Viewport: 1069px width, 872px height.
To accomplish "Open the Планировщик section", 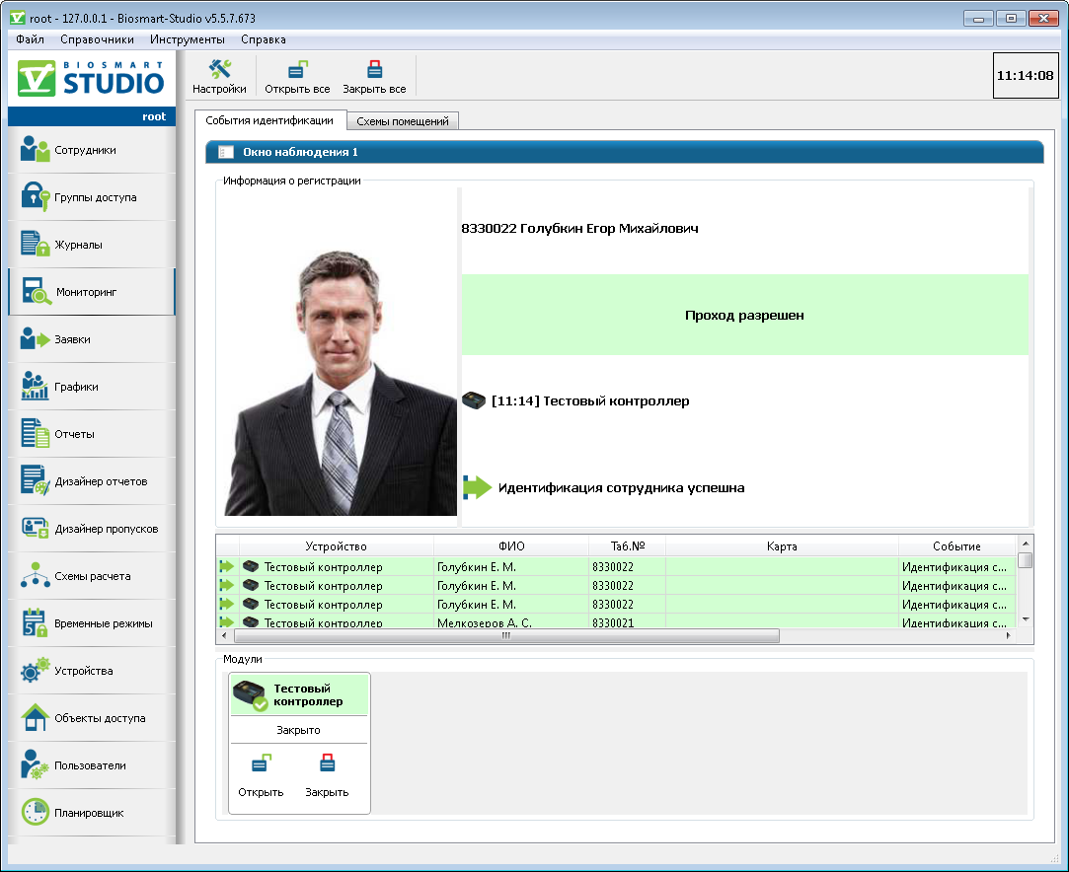I will coord(91,813).
